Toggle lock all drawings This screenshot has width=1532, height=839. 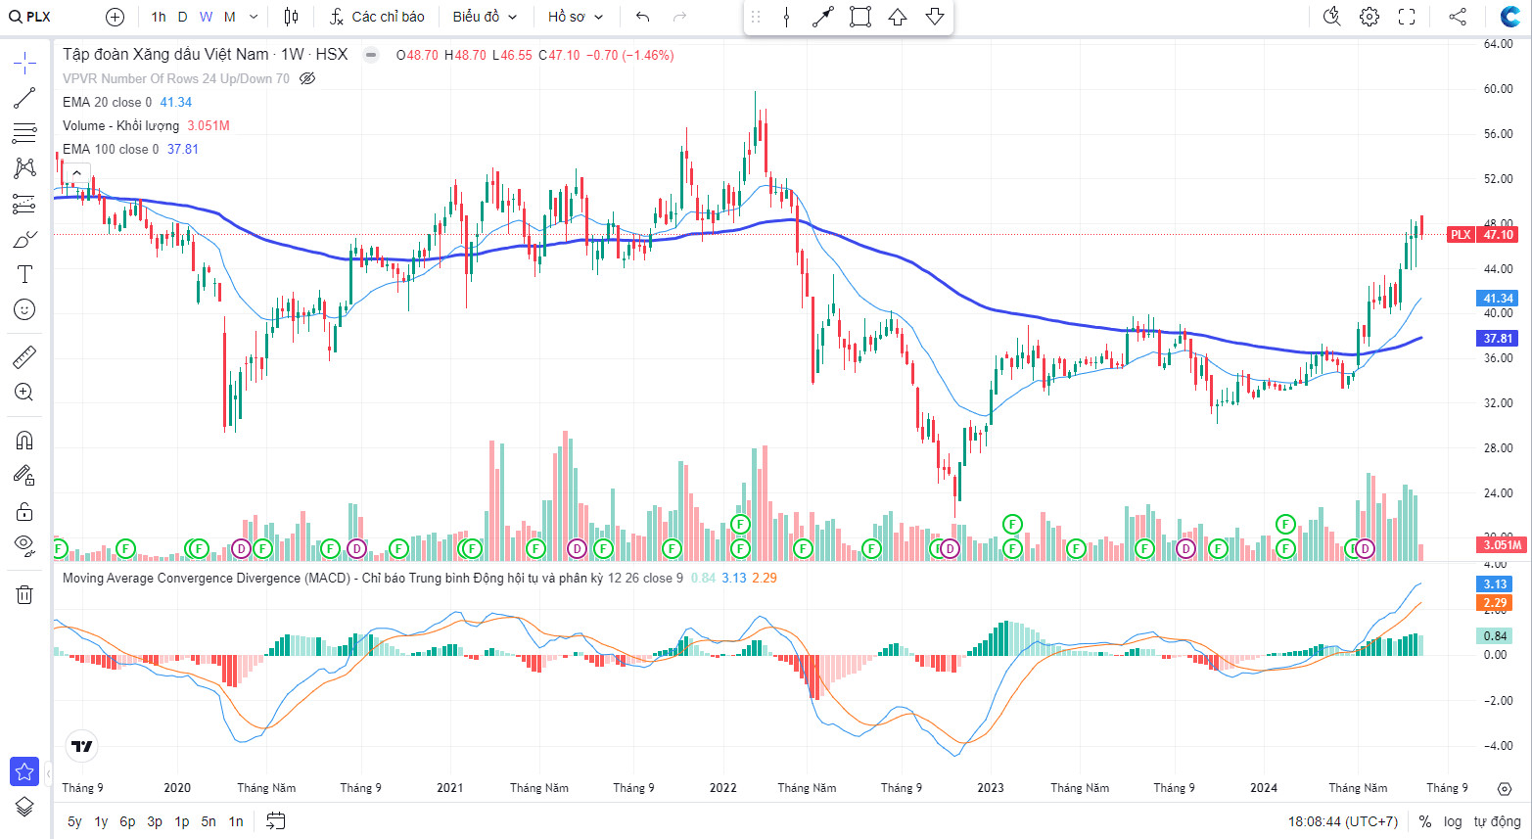coord(24,511)
